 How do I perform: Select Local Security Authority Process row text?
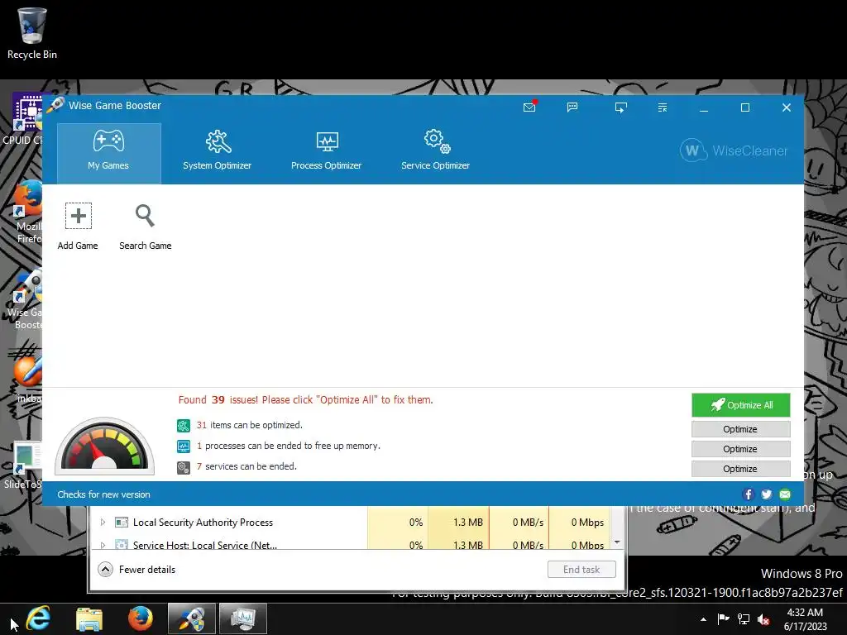(203, 523)
